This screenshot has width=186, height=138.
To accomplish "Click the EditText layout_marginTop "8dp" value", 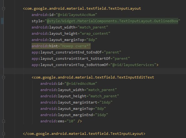I will click(100, 109).
